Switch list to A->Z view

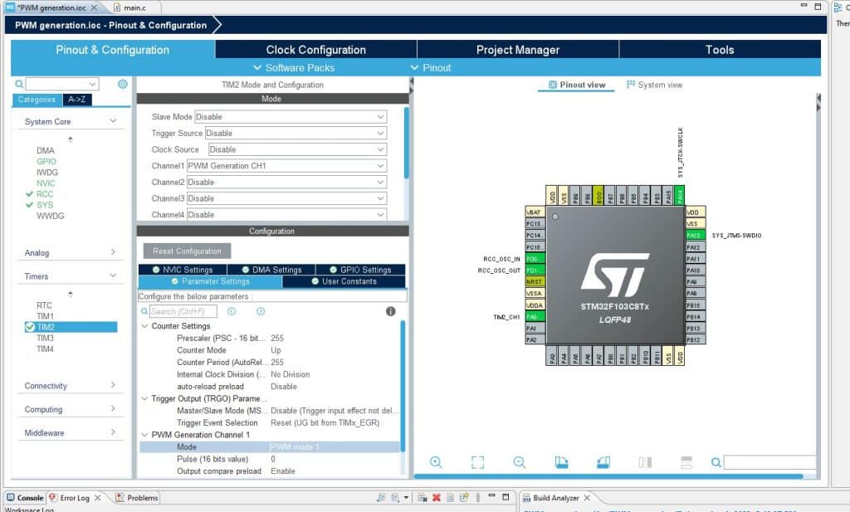[x=77, y=100]
